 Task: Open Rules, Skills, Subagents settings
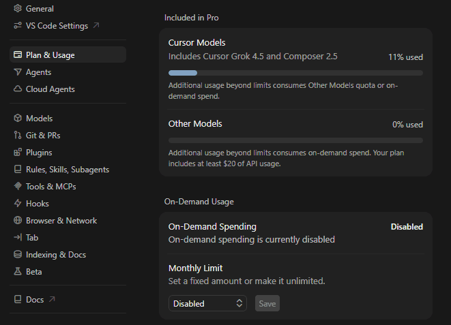68,169
